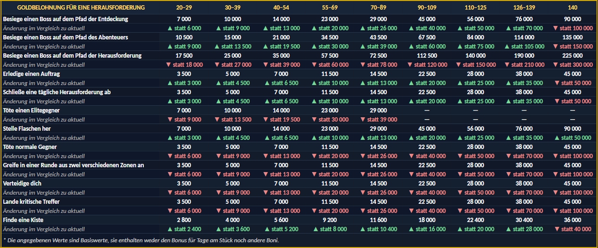The image size is (598, 248).
Task: Select the green up arrow at 'statt 16 000'
Action: (410, 229)
